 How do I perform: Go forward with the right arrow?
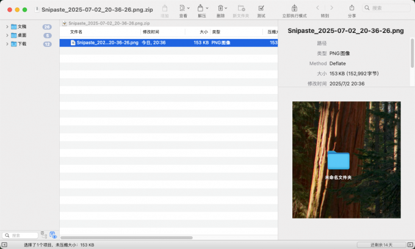[331, 8]
